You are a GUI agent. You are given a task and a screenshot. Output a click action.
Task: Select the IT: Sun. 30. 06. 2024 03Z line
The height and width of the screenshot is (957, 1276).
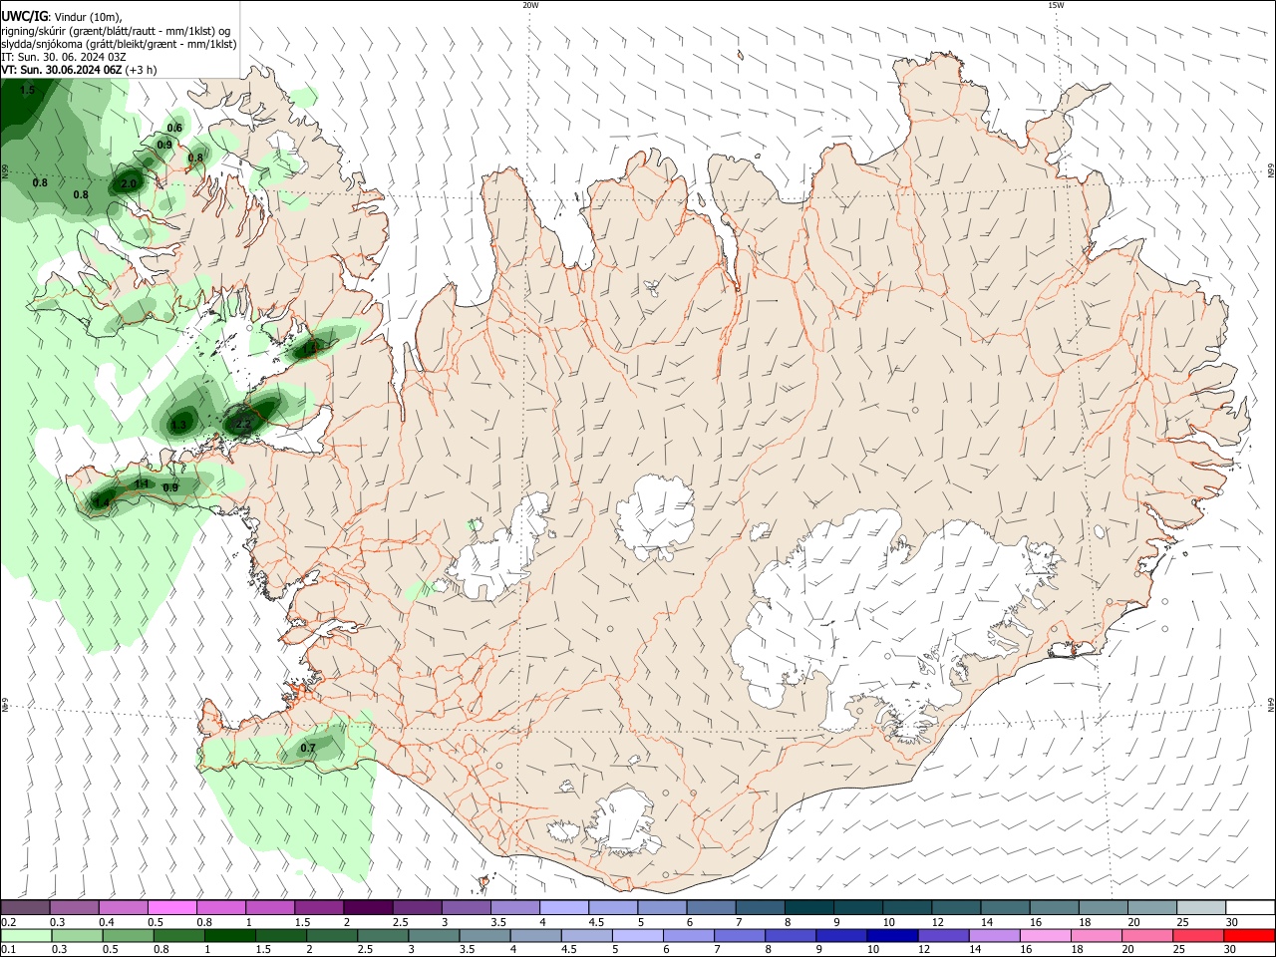[64, 57]
